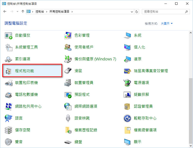Open the 個人化 personalization icon

127,47
